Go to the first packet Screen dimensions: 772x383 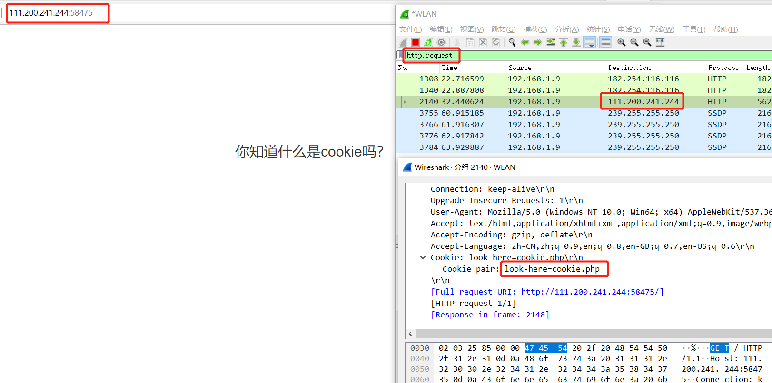coord(564,42)
